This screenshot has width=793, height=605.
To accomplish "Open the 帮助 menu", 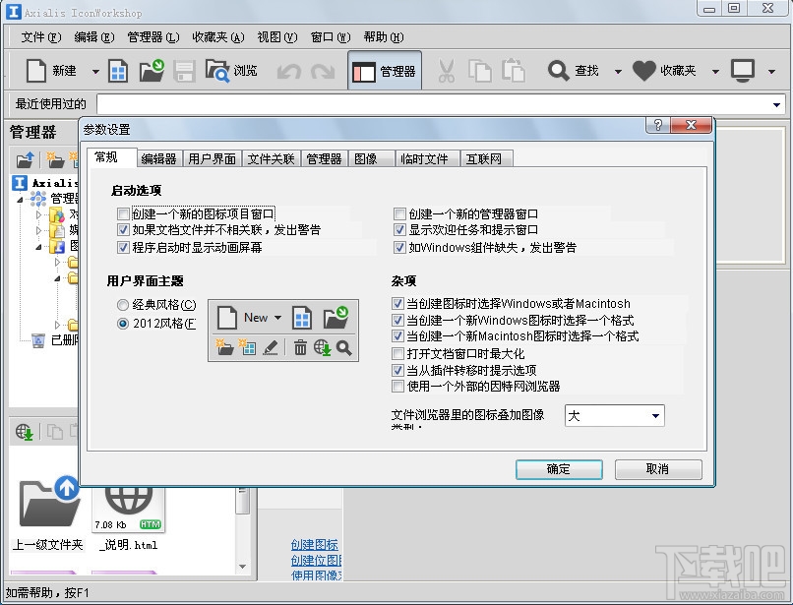I will click(382, 36).
